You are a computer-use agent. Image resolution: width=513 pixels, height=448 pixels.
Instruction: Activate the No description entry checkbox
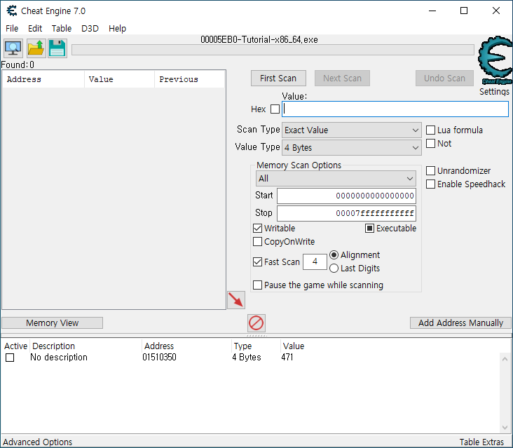click(x=10, y=358)
